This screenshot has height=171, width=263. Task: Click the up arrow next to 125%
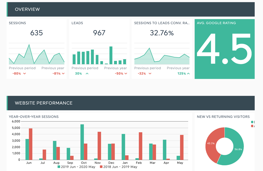[189, 74]
